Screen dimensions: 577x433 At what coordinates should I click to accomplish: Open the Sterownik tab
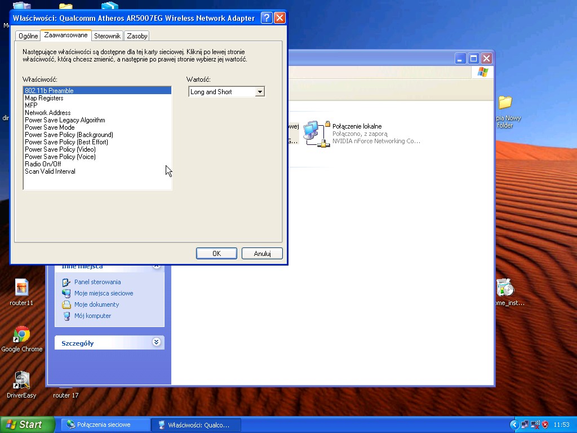tap(107, 36)
